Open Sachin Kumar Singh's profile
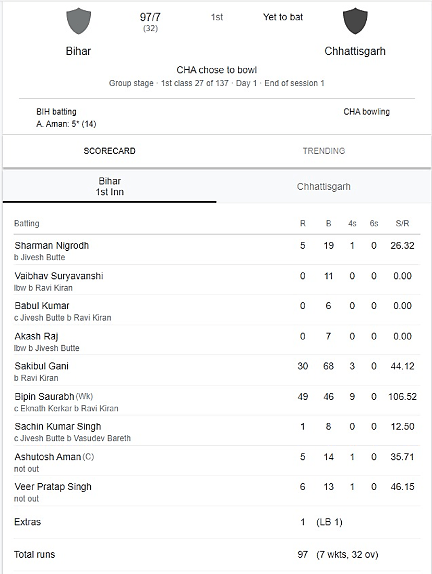The image size is (432, 574). [x=57, y=426]
